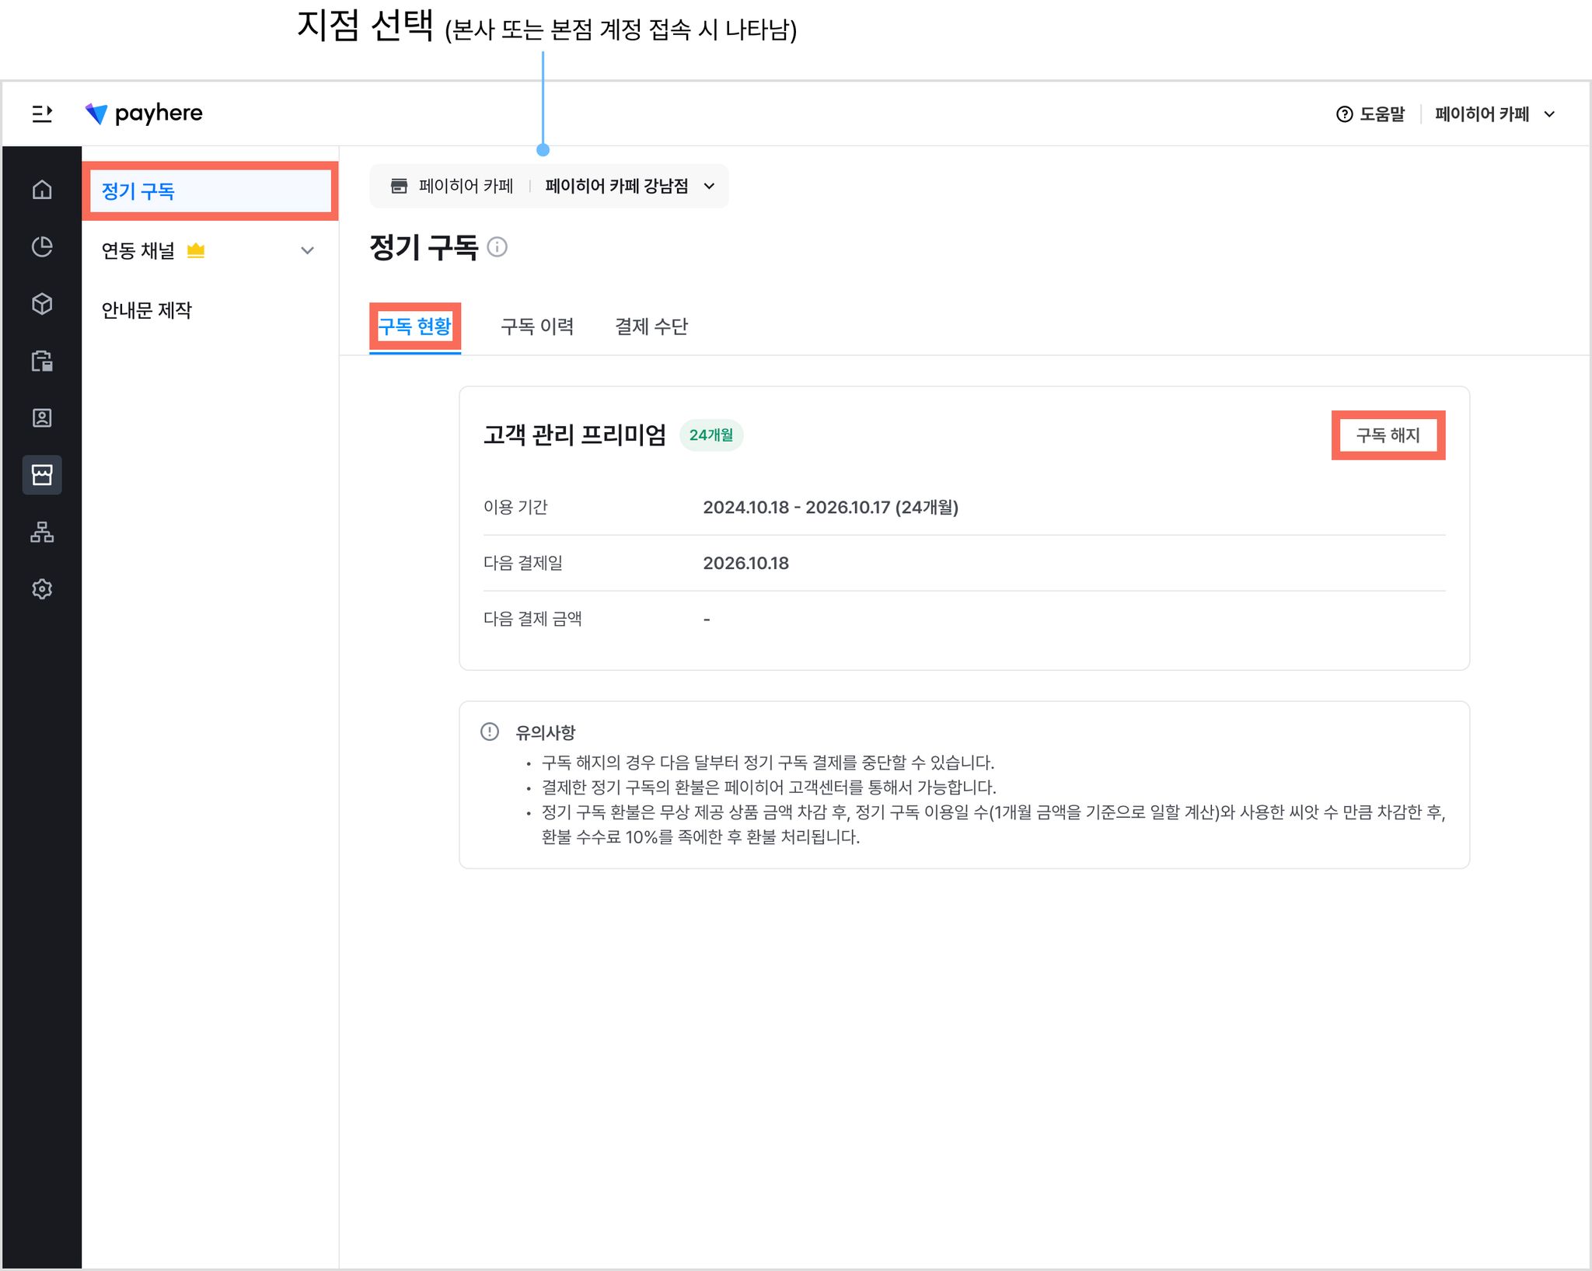The height and width of the screenshot is (1271, 1592).
Task: Click the 이용 기간 label
Action: 515,508
